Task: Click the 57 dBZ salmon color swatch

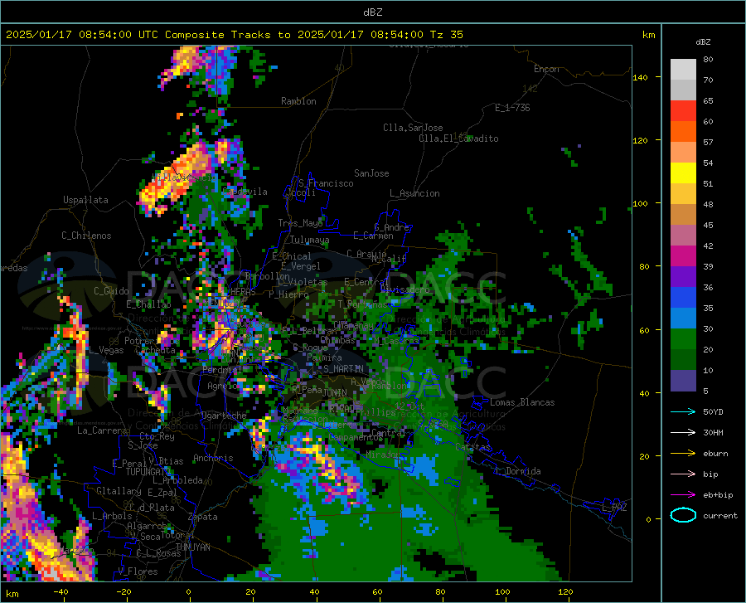Action: tap(683, 153)
